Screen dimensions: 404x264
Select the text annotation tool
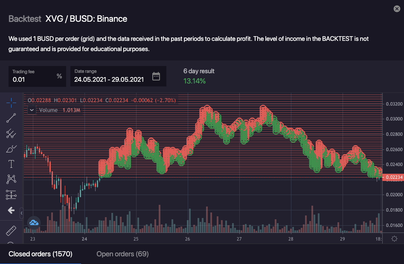tap(11, 164)
